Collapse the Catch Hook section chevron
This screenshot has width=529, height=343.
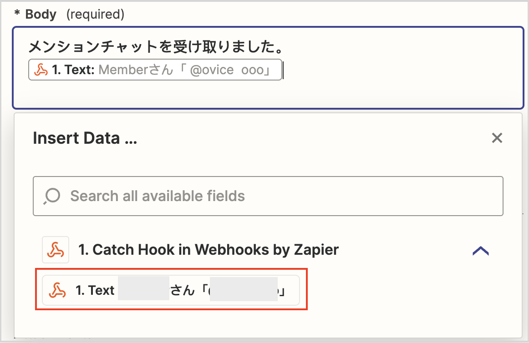point(481,251)
